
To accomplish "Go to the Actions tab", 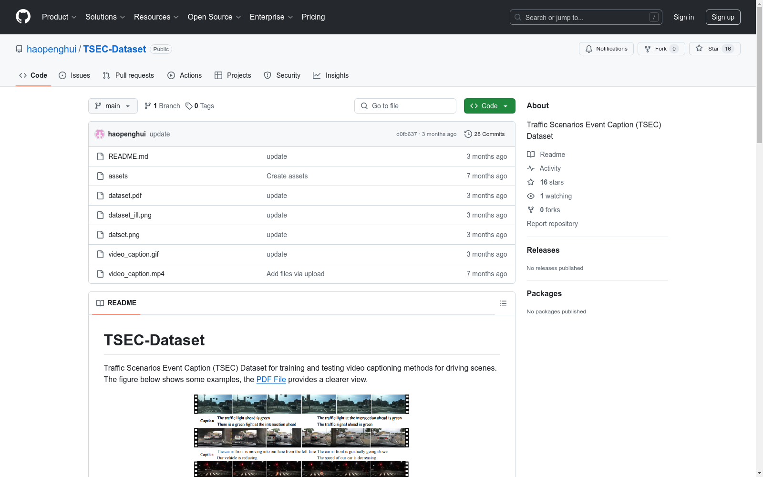I will point(185,75).
